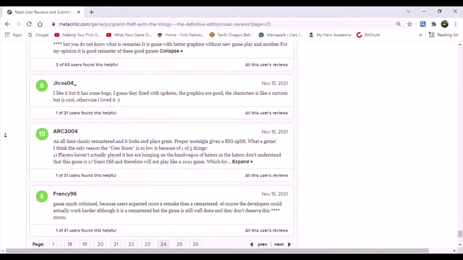Open the Apps grid shortcut

[13, 35]
